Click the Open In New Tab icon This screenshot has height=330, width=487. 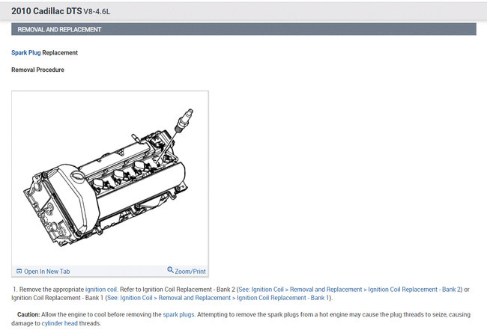pos(19,272)
